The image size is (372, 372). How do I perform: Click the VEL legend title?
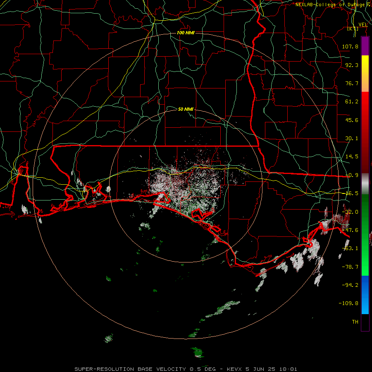[363, 25]
